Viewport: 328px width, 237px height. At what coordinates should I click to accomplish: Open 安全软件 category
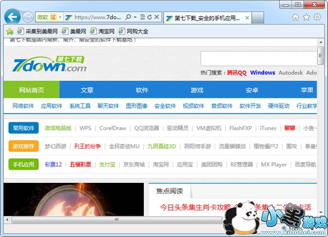pyautogui.click(x=165, y=106)
